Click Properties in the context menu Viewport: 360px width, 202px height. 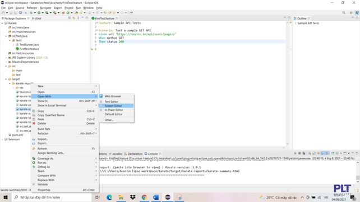65,190
